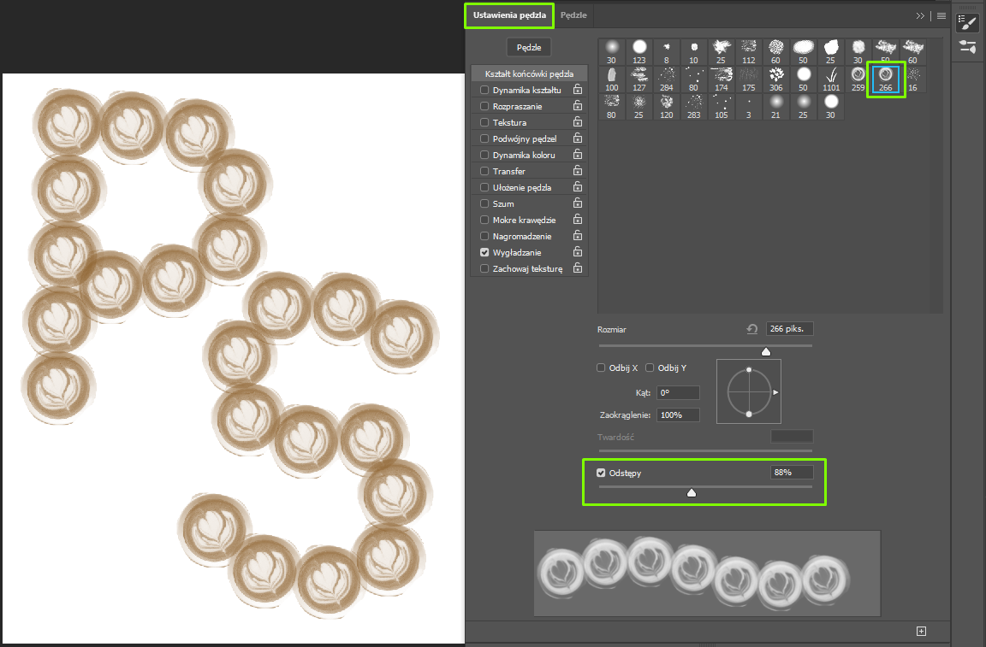Enable the Dynamika kształtu checkbox
The image size is (986, 647).
484,90
